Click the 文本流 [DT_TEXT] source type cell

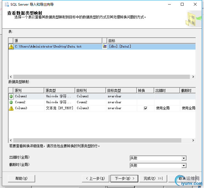(60, 108)
